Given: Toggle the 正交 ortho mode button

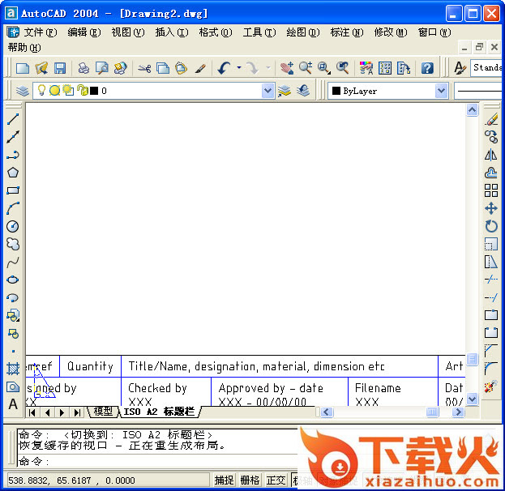Looking at the screenshot, I should pos(276,480).
